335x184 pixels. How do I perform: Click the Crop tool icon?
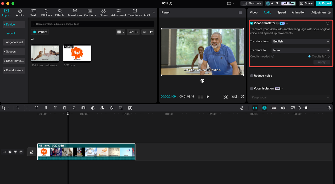pyautogui.click(x=121, y=108)
